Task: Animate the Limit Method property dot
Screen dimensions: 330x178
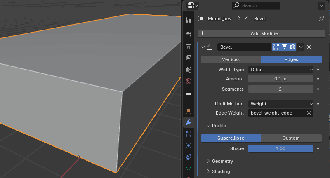Action: pos(318,104)
